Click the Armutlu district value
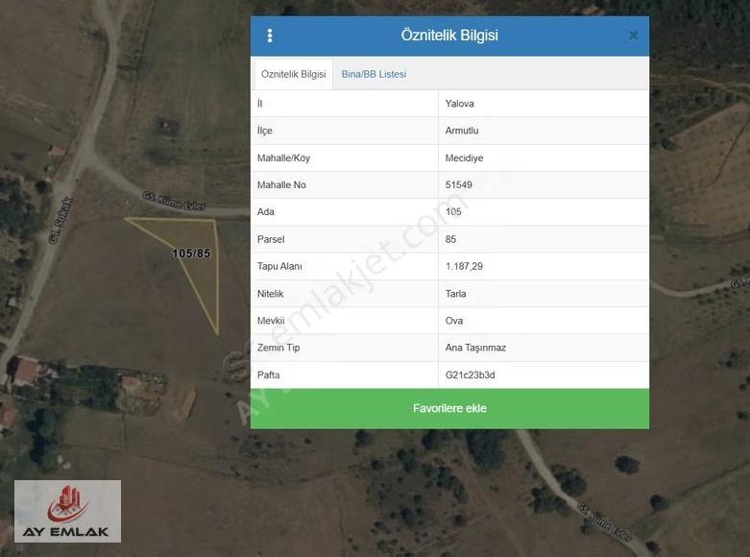The height and width of the screenshot is (557, 750). (x=462, y=131)
